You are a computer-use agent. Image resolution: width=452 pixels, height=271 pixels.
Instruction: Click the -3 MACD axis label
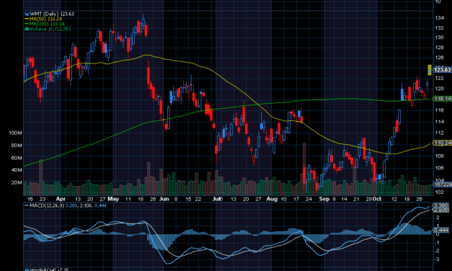coord(436,259)
